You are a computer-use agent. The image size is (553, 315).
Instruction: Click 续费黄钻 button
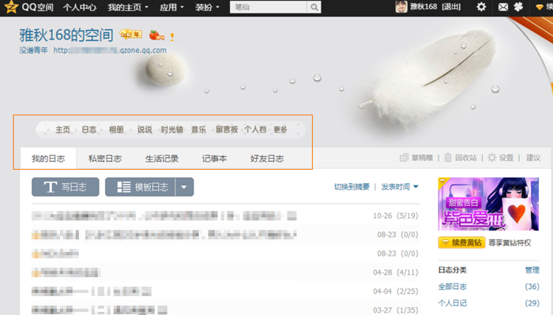(x=461, y=243)
